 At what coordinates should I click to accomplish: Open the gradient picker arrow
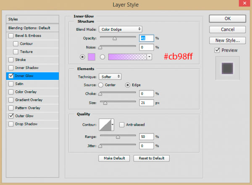click(x=149, y=57)
